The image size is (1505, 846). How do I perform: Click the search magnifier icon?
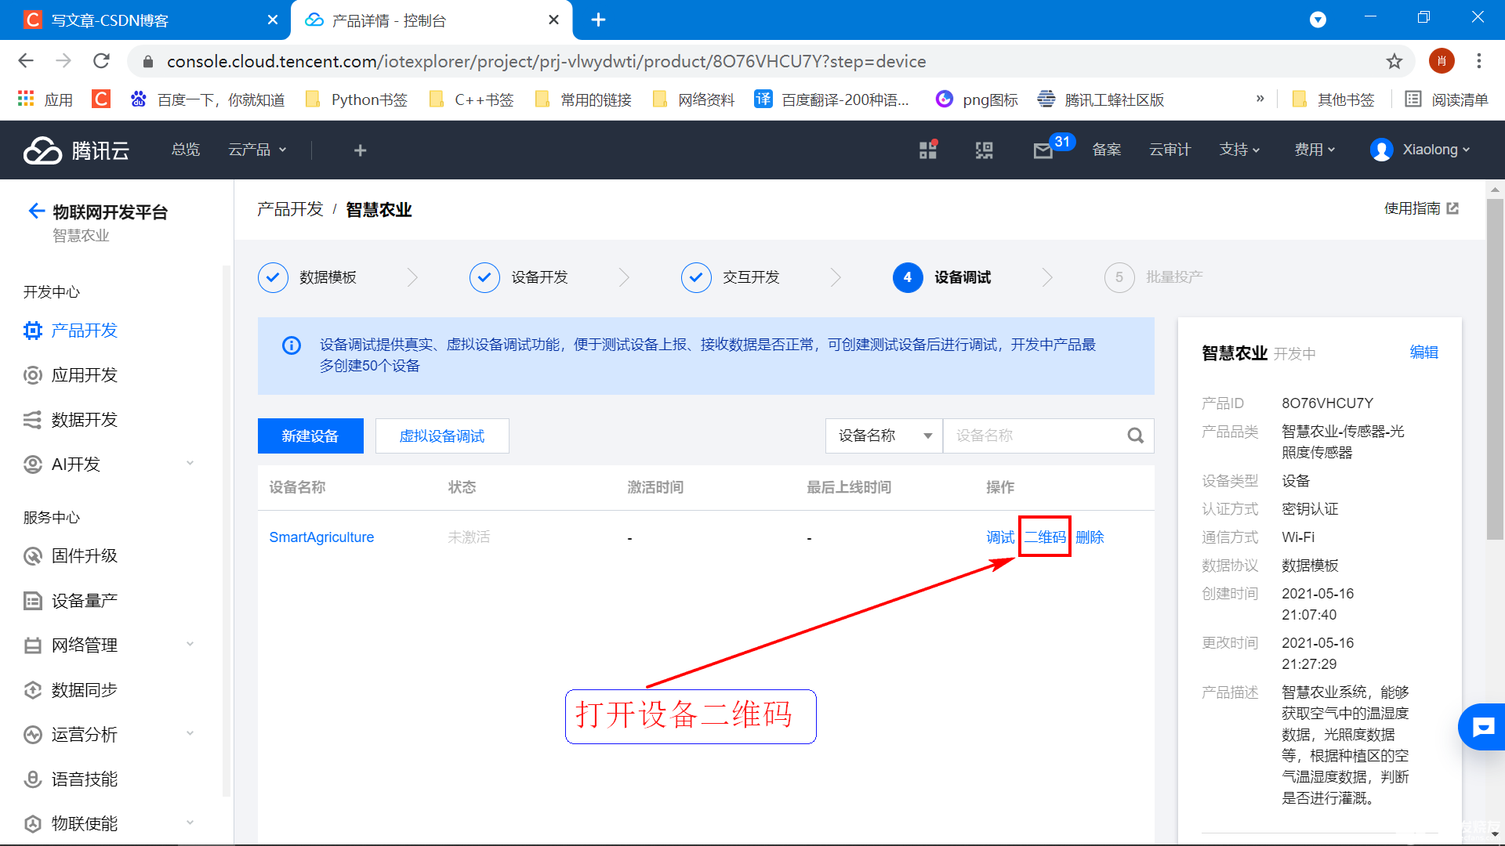(x=1135, y=436)
